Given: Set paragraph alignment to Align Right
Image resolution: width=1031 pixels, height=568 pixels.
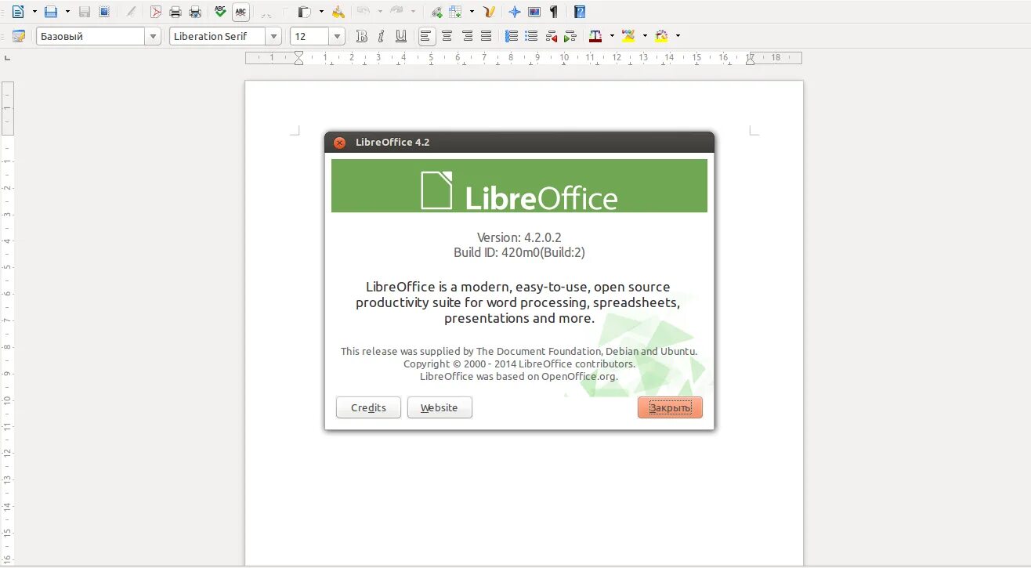Looking at the screenshot, I should tap(467, 36).
